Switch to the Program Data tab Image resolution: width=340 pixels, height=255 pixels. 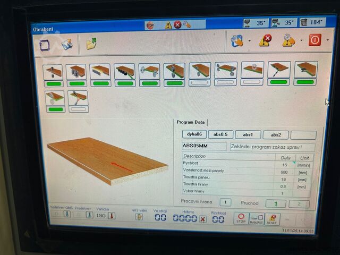click(192, 122)
